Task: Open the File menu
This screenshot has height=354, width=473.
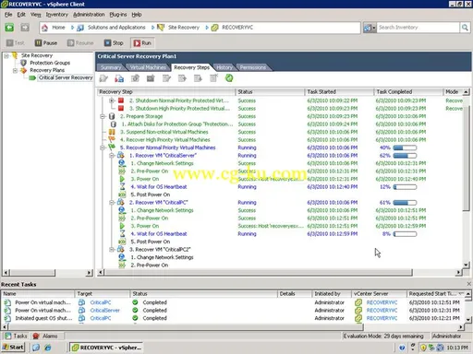Action: pyautogui.click(x=8, y=15)
